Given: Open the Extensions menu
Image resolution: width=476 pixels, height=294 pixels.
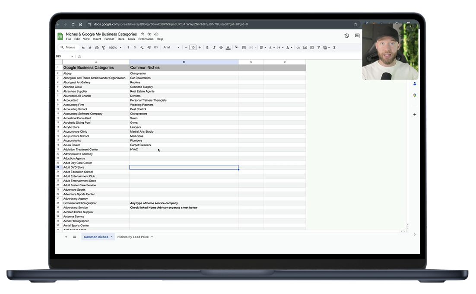Looking at the screenshot, I should (146, 39).
